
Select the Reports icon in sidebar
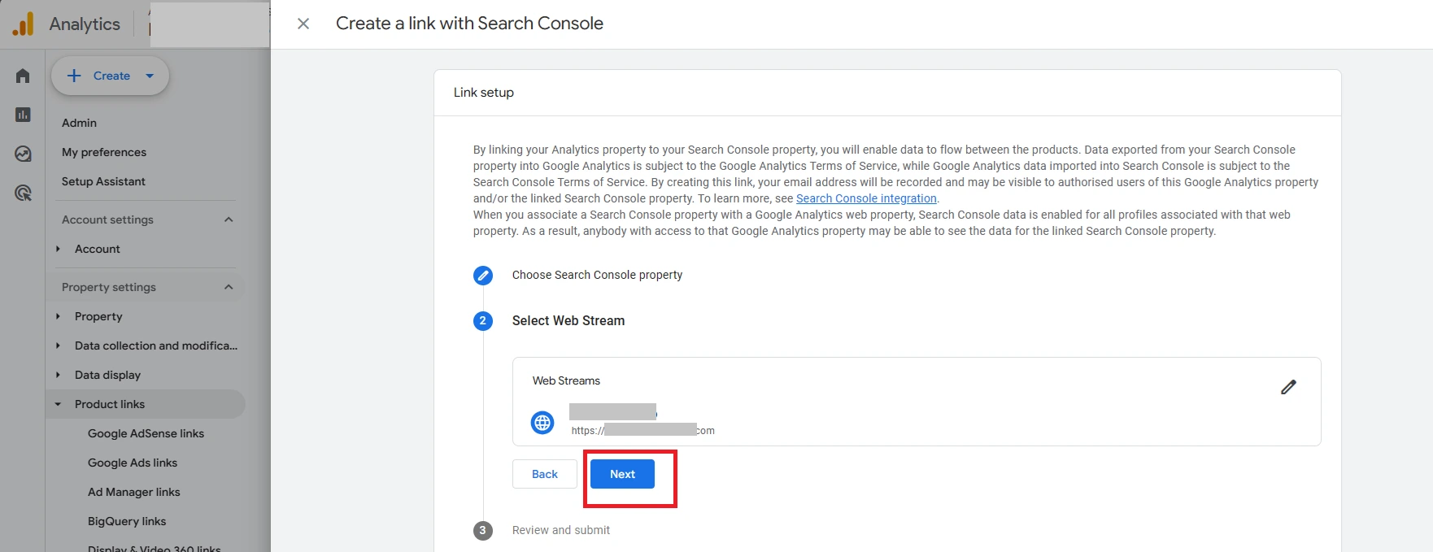point(22,114)
